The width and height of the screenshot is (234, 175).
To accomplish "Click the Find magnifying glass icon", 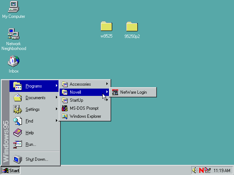I will (18, 121).
